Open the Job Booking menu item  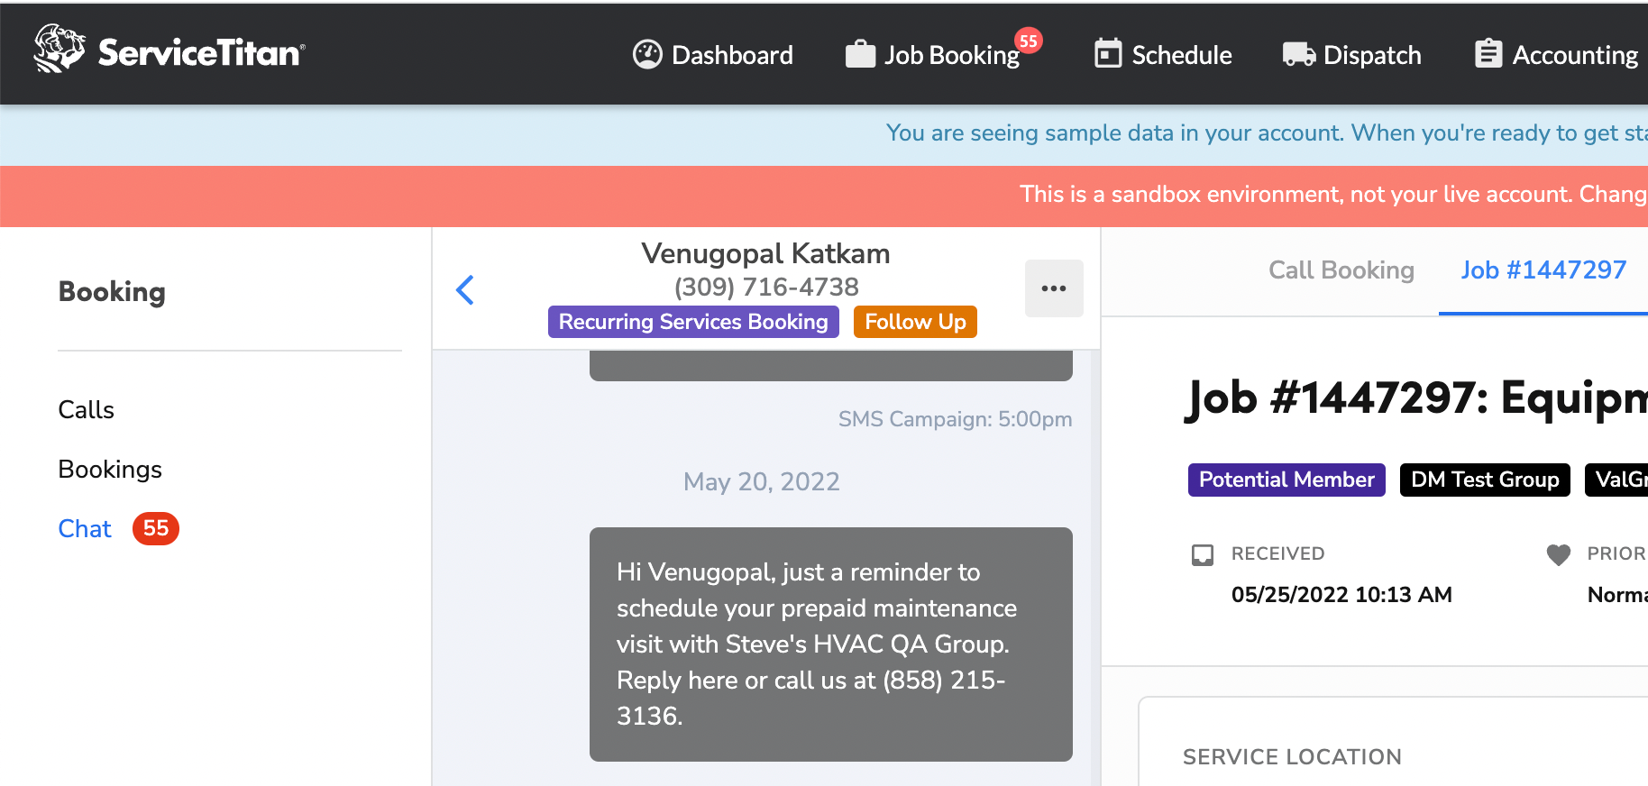tap(933, 55)
